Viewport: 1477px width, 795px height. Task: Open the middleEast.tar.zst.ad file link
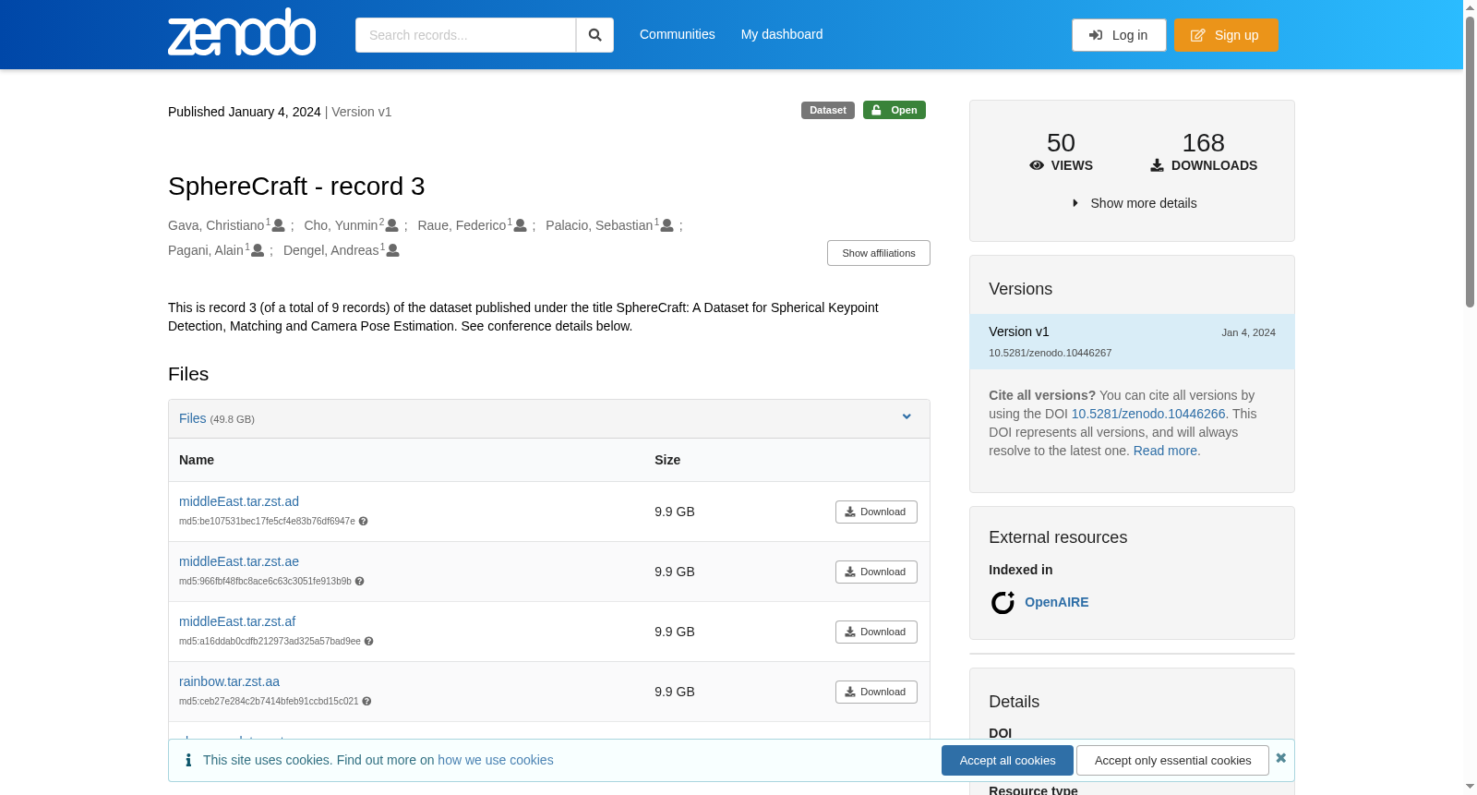coord(239,501)
